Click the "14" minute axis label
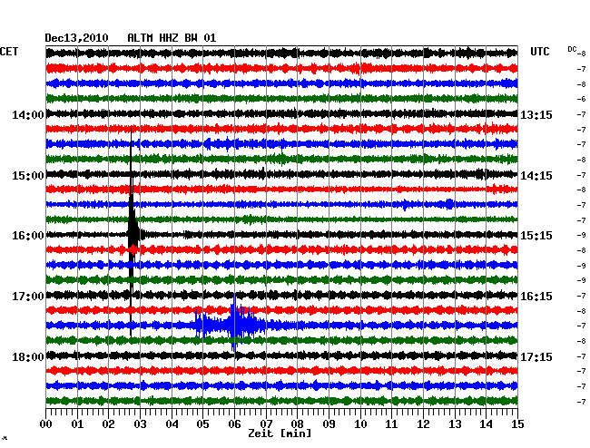 487,424
